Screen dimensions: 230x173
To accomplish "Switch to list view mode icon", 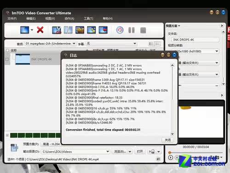I will [151, 44].
